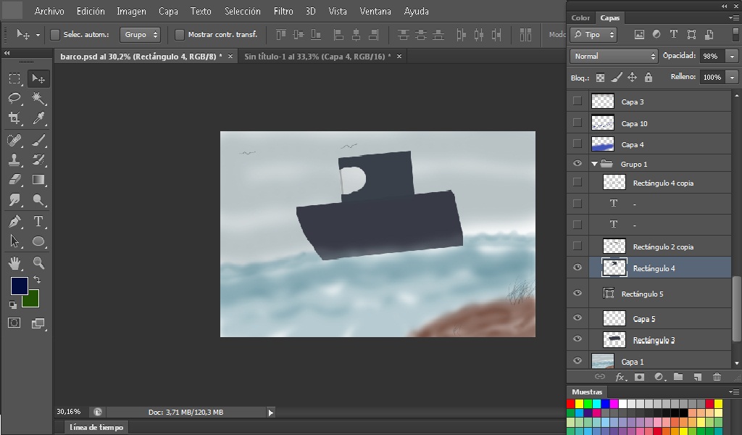Screen dimensions: 742x435
Task: Open the Línea de tiempo panel
Action: (x=96, y=427)
